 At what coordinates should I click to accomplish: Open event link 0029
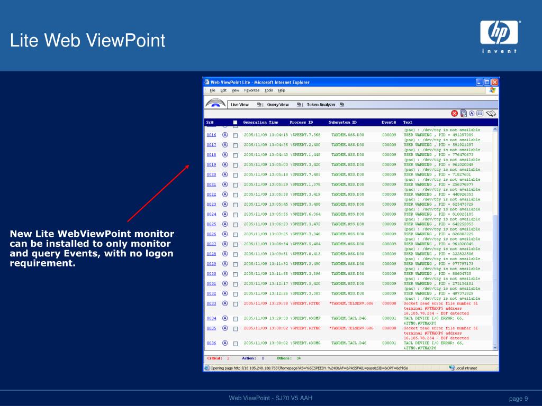tap(211, 264)
